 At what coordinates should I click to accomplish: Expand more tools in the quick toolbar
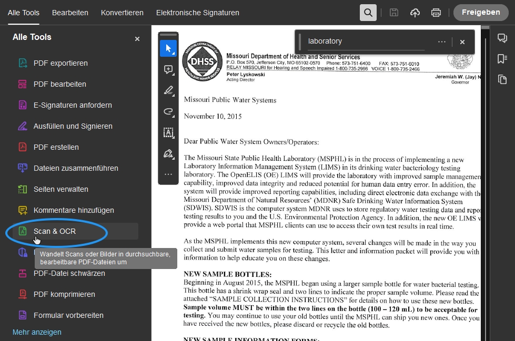tap(168, 174)
